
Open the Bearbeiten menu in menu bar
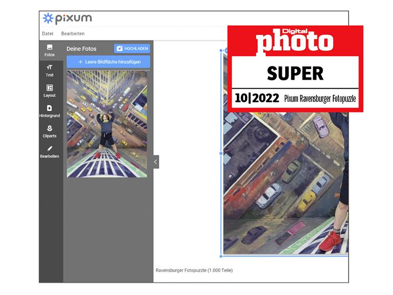(72, 34)
